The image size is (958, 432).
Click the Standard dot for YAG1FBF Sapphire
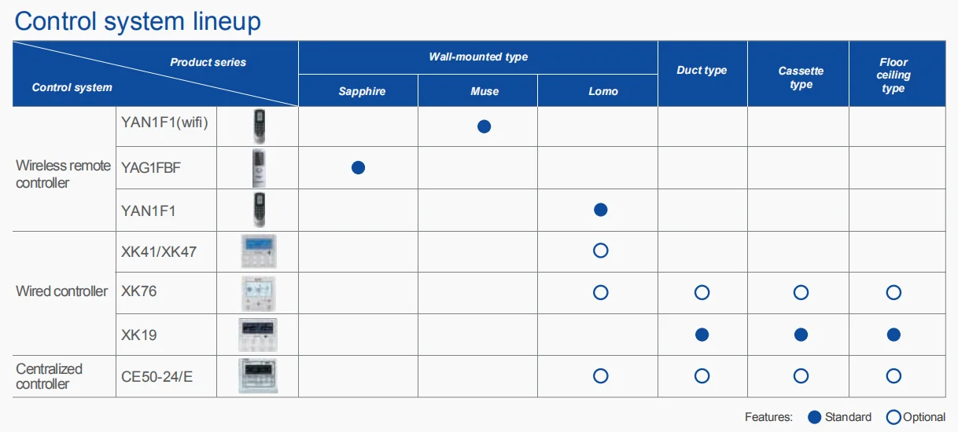pyautogui.click(x=358, y=167)
